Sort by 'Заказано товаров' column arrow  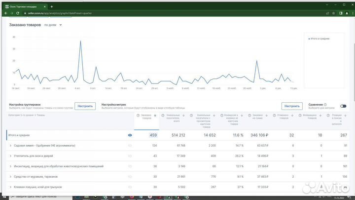(155, 115)
